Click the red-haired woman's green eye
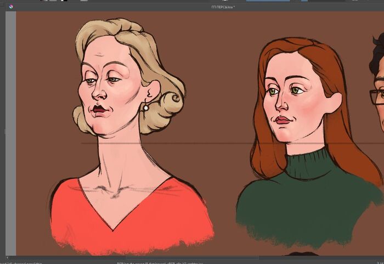This screenshot has height=264, width=384. (296, 91)
